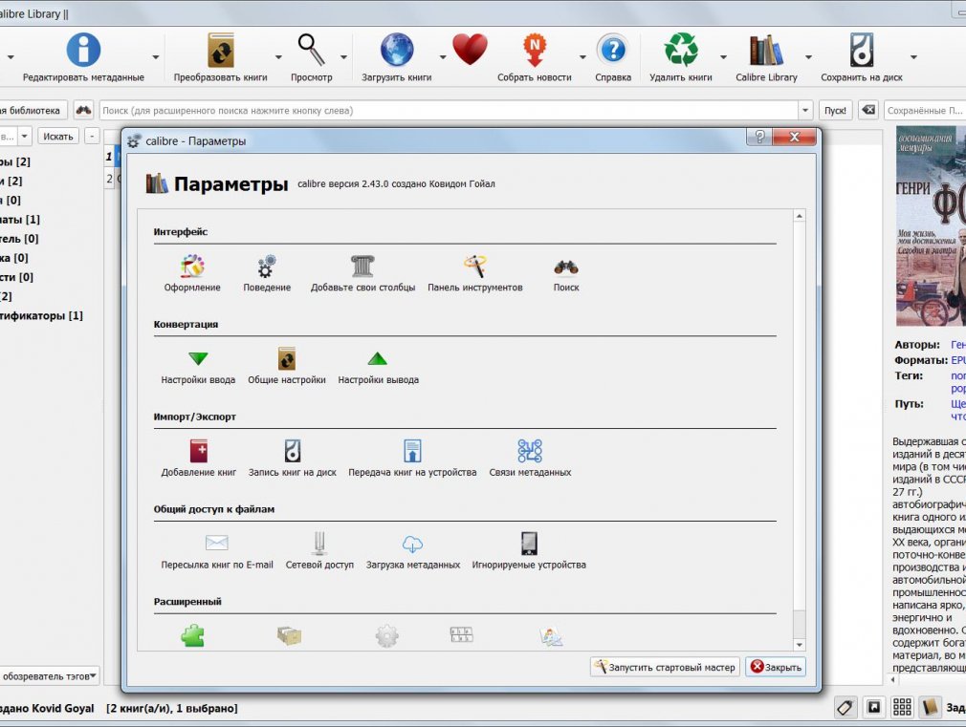This screenshot has width=966, height=727.
Task: Open Сетевой доступ sharing settings
Action: 319,551
